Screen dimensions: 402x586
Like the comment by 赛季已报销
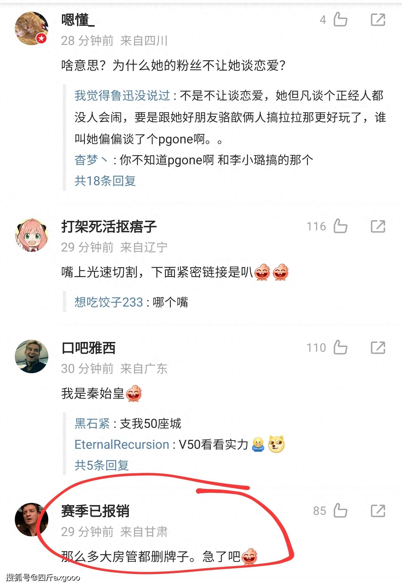pos(340,511)
